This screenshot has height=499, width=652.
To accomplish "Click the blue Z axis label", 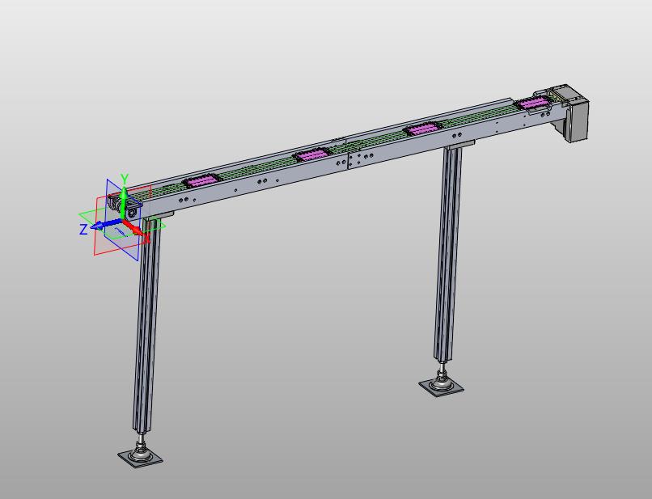I will (x=83, y=230).
